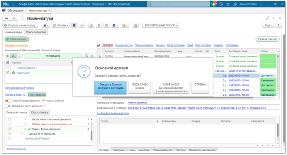The width and height of the screenshot is (287, 155).
Task: Switch to the Обсуждения tab
Action: click(x=13, y=10)
